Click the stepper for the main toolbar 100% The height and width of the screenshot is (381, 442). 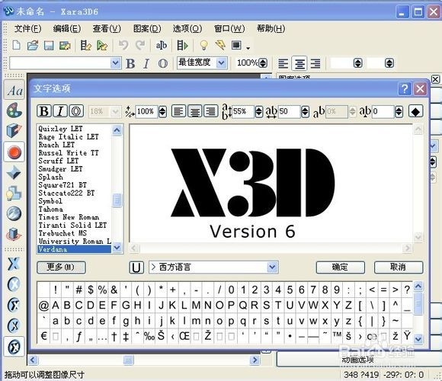[263, 62]
